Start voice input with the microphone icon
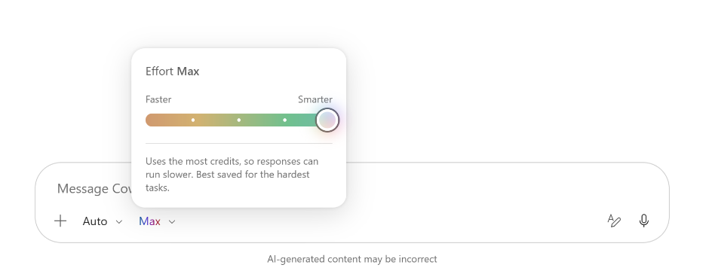The height and width of the screenshot is (271, 706). 644,221
